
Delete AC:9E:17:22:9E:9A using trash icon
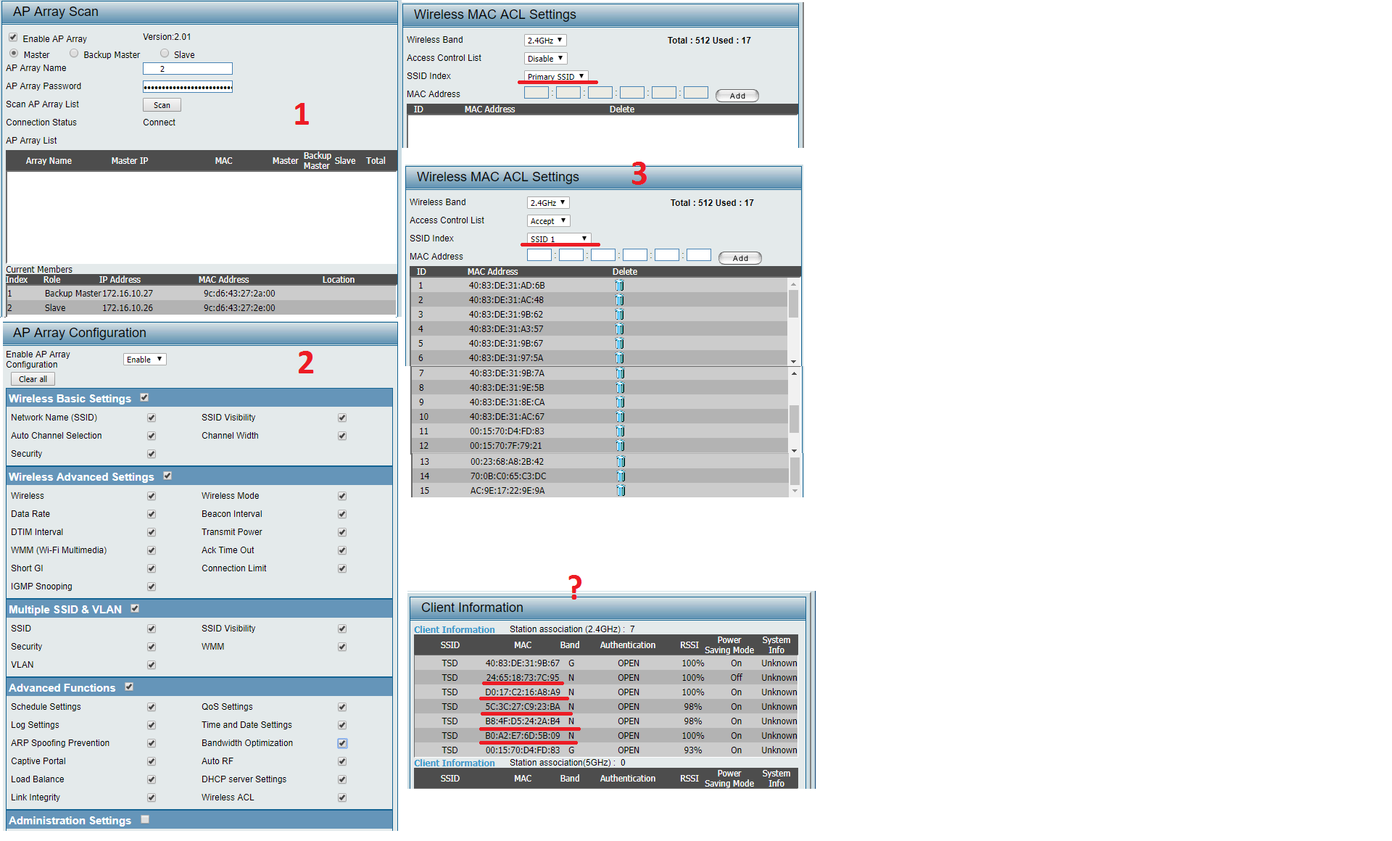tap(621, 491)
